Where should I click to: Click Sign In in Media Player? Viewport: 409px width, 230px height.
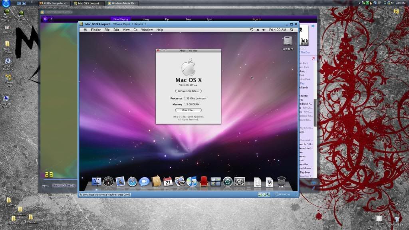[257, 19]
